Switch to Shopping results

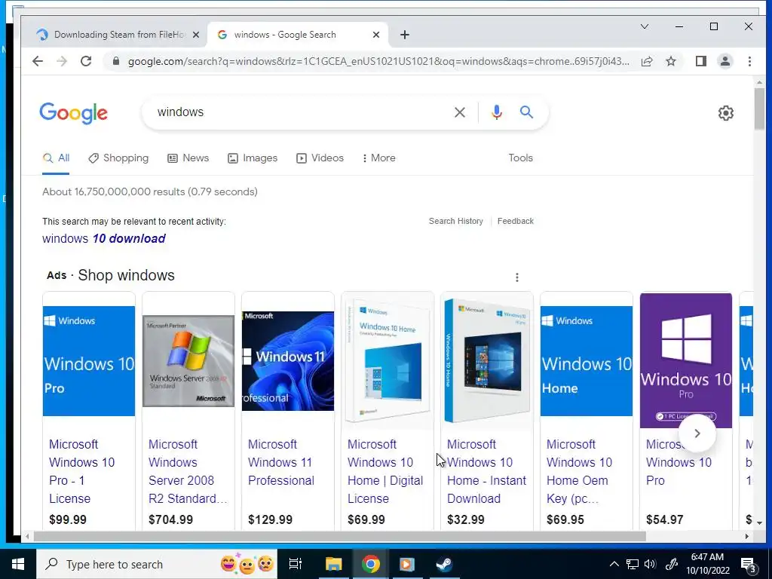(118, 158)
